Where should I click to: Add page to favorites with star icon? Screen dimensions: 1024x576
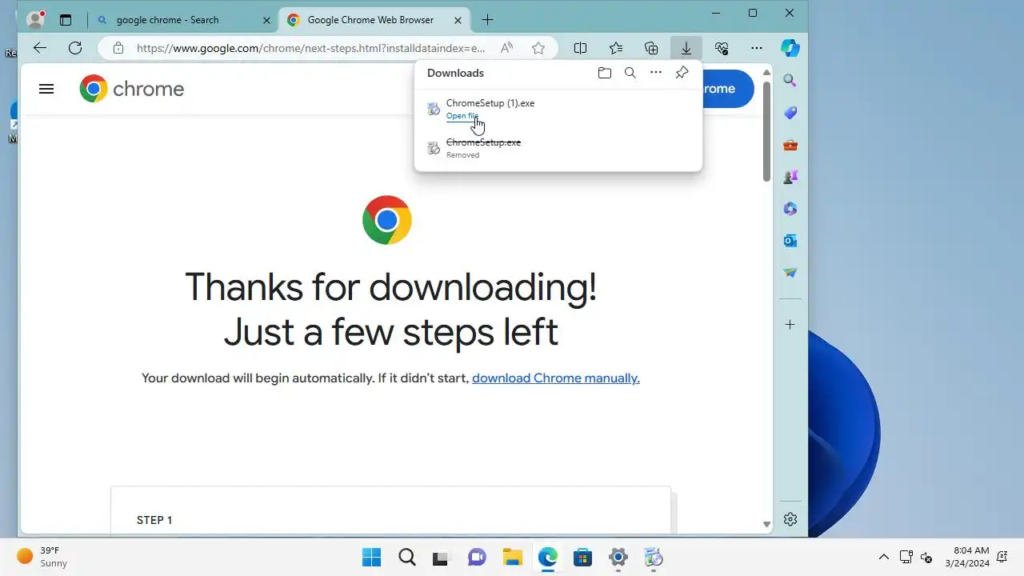point(538,48)
